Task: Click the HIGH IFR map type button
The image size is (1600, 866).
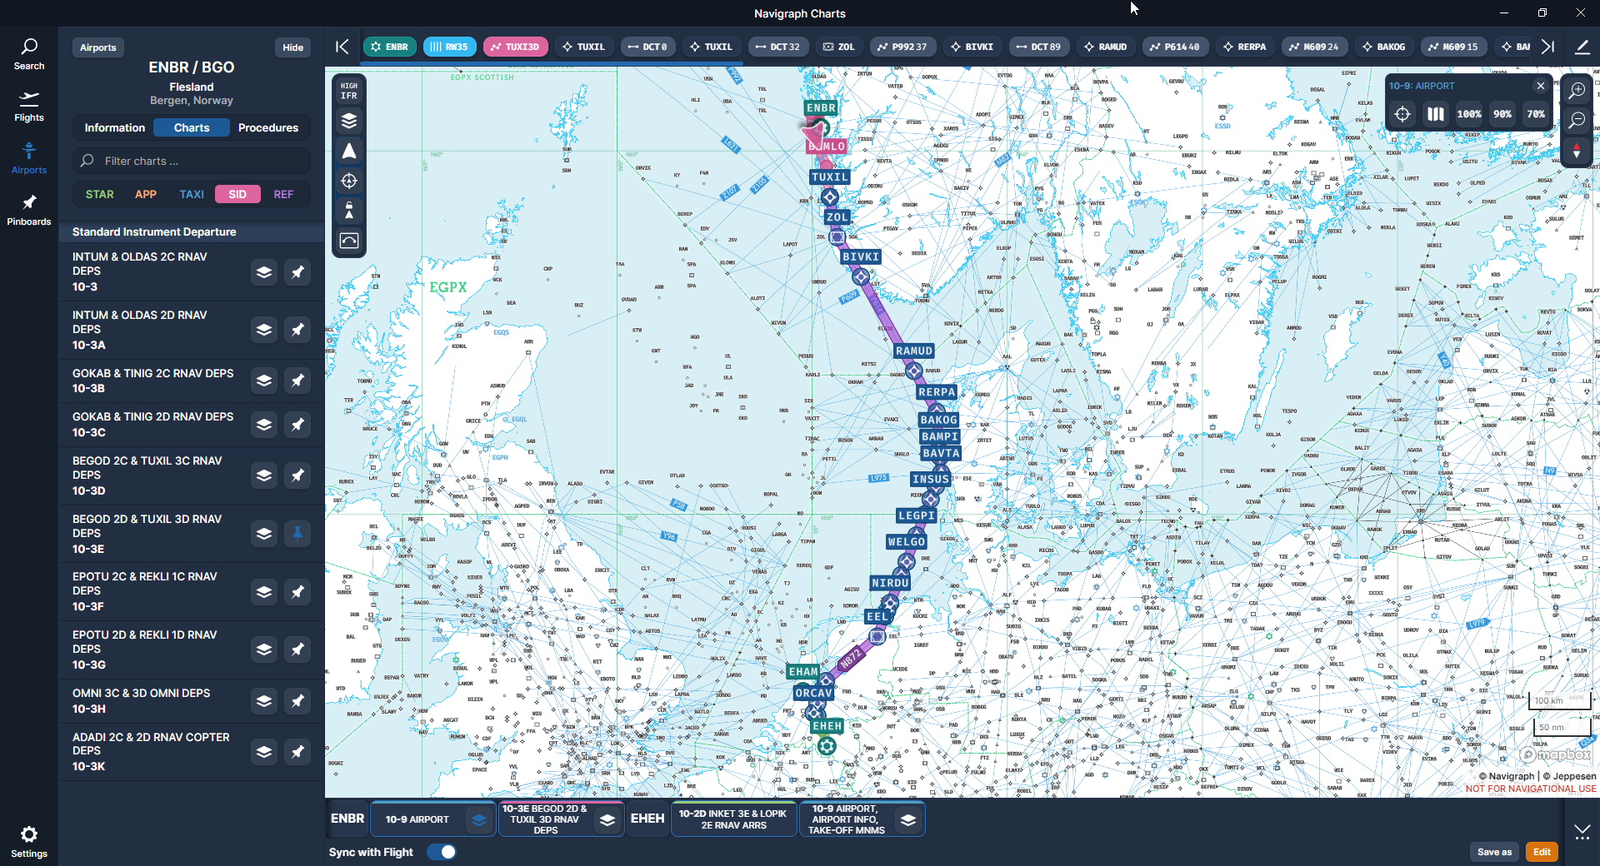Action: pyautogui.click(x=349, y=91)
